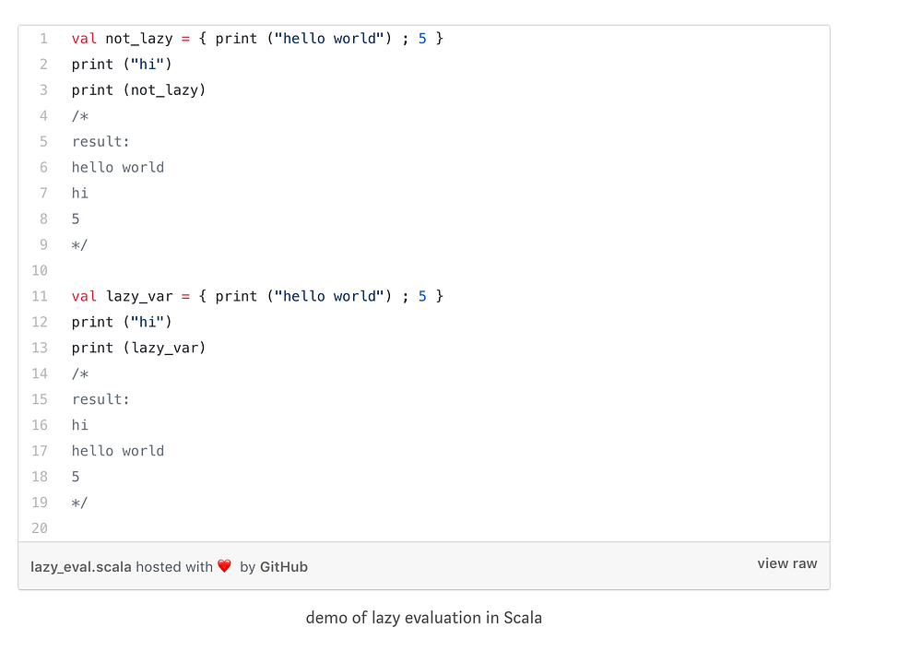Click the hello world output on line 6
Screen dimensions: 922x663
[x=118, y=167]
